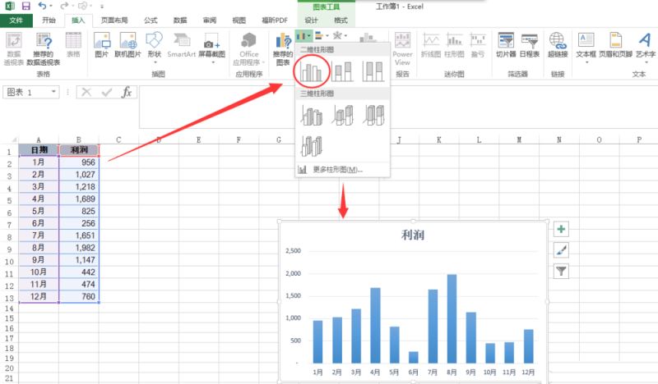
Task: Switch to the Home (开始) tab
Action: coord(49,20)
